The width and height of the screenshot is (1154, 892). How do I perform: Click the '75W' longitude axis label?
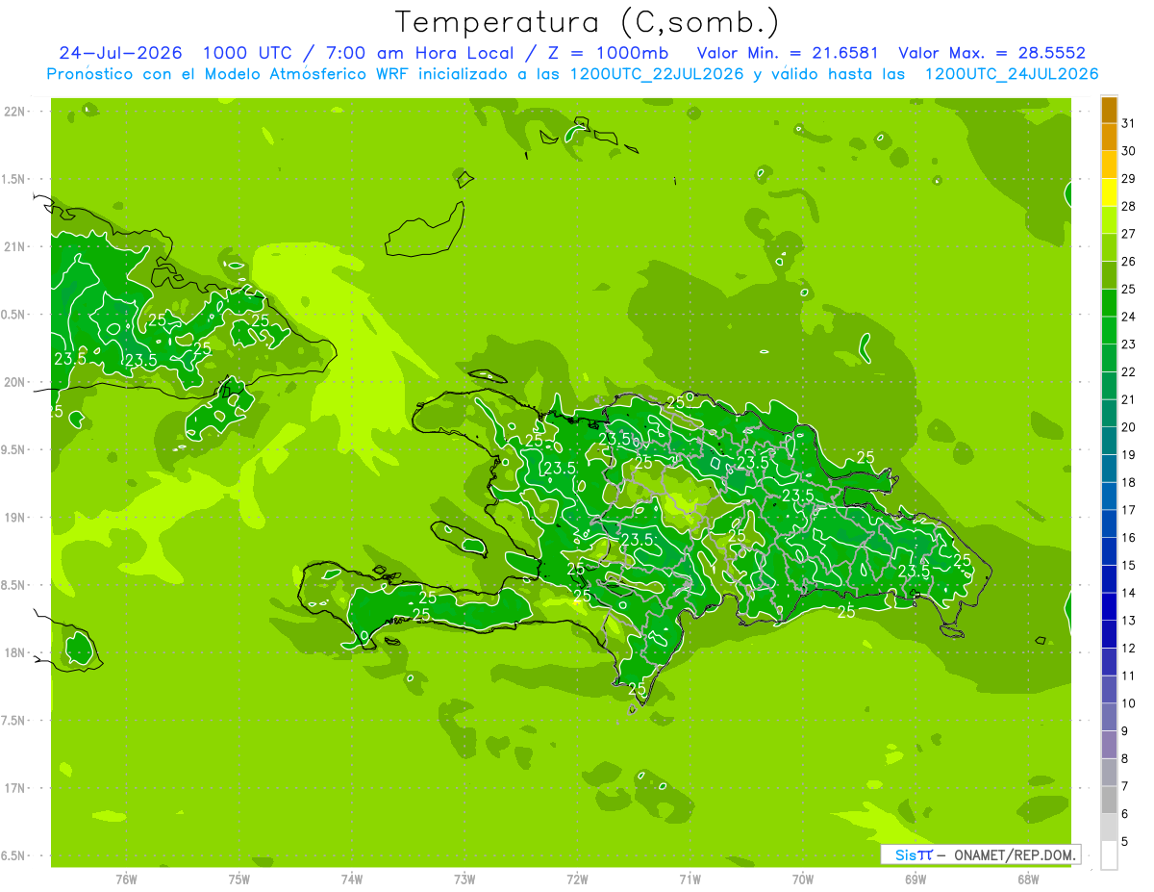[x=239, y=879]
